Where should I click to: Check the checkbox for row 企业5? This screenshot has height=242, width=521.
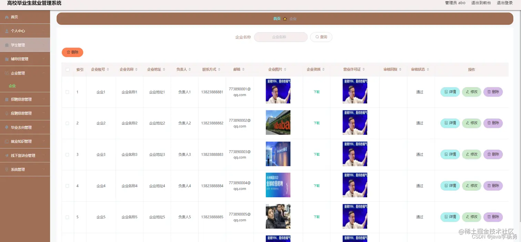pos(67,217)
